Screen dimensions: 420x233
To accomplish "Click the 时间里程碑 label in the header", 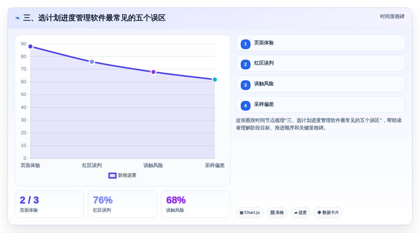I will [x=392, y=17].
